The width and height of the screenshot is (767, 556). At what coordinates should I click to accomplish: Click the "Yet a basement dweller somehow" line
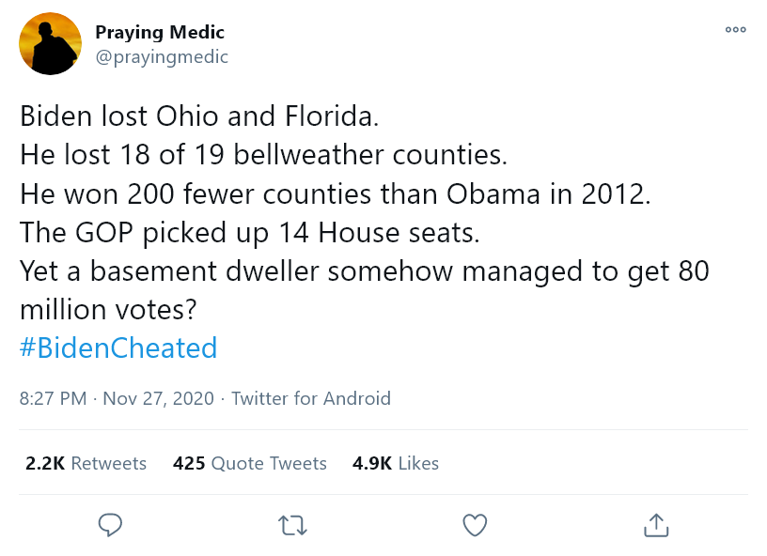point(365,271)
